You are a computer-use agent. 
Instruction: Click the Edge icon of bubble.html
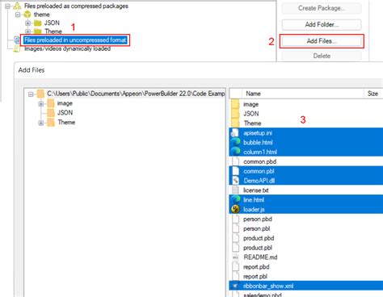point(235,142)
